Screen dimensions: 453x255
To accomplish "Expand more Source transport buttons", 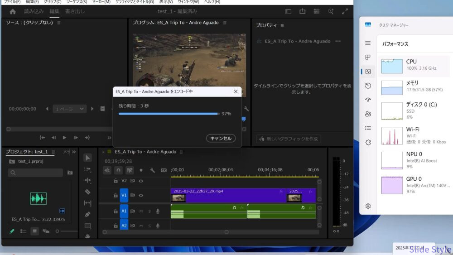I will tap(109, 138).
